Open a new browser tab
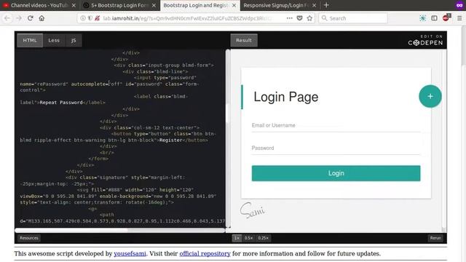This screenshot has height=262, width=466. pyautogui.click(x=326, y=5)
